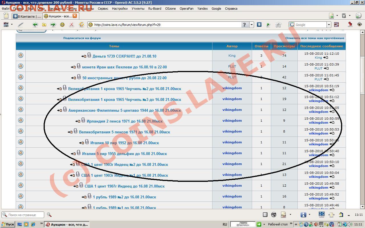Click Отметить все темы как прочтённые
The height and width of the screenshot is (228, 365).
click(x=315, y=38)
